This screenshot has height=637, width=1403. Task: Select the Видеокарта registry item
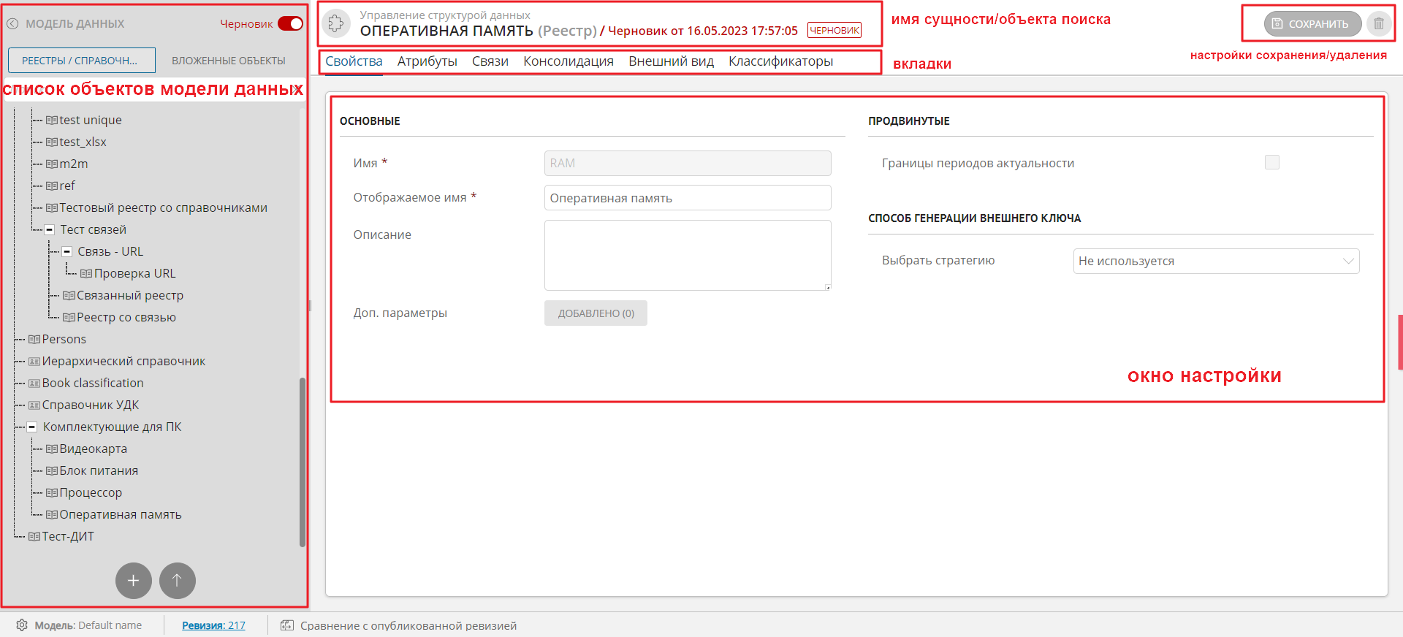93,449
